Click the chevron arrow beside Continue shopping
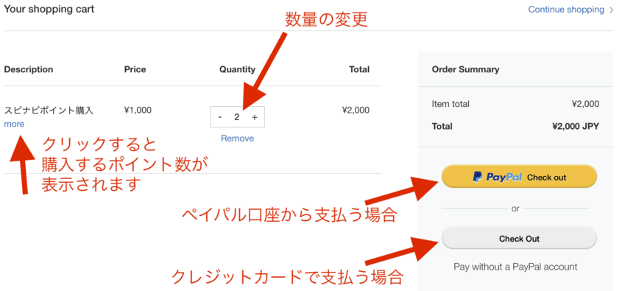Viewport: 622px width, 291px height. [x=611, y=10]
